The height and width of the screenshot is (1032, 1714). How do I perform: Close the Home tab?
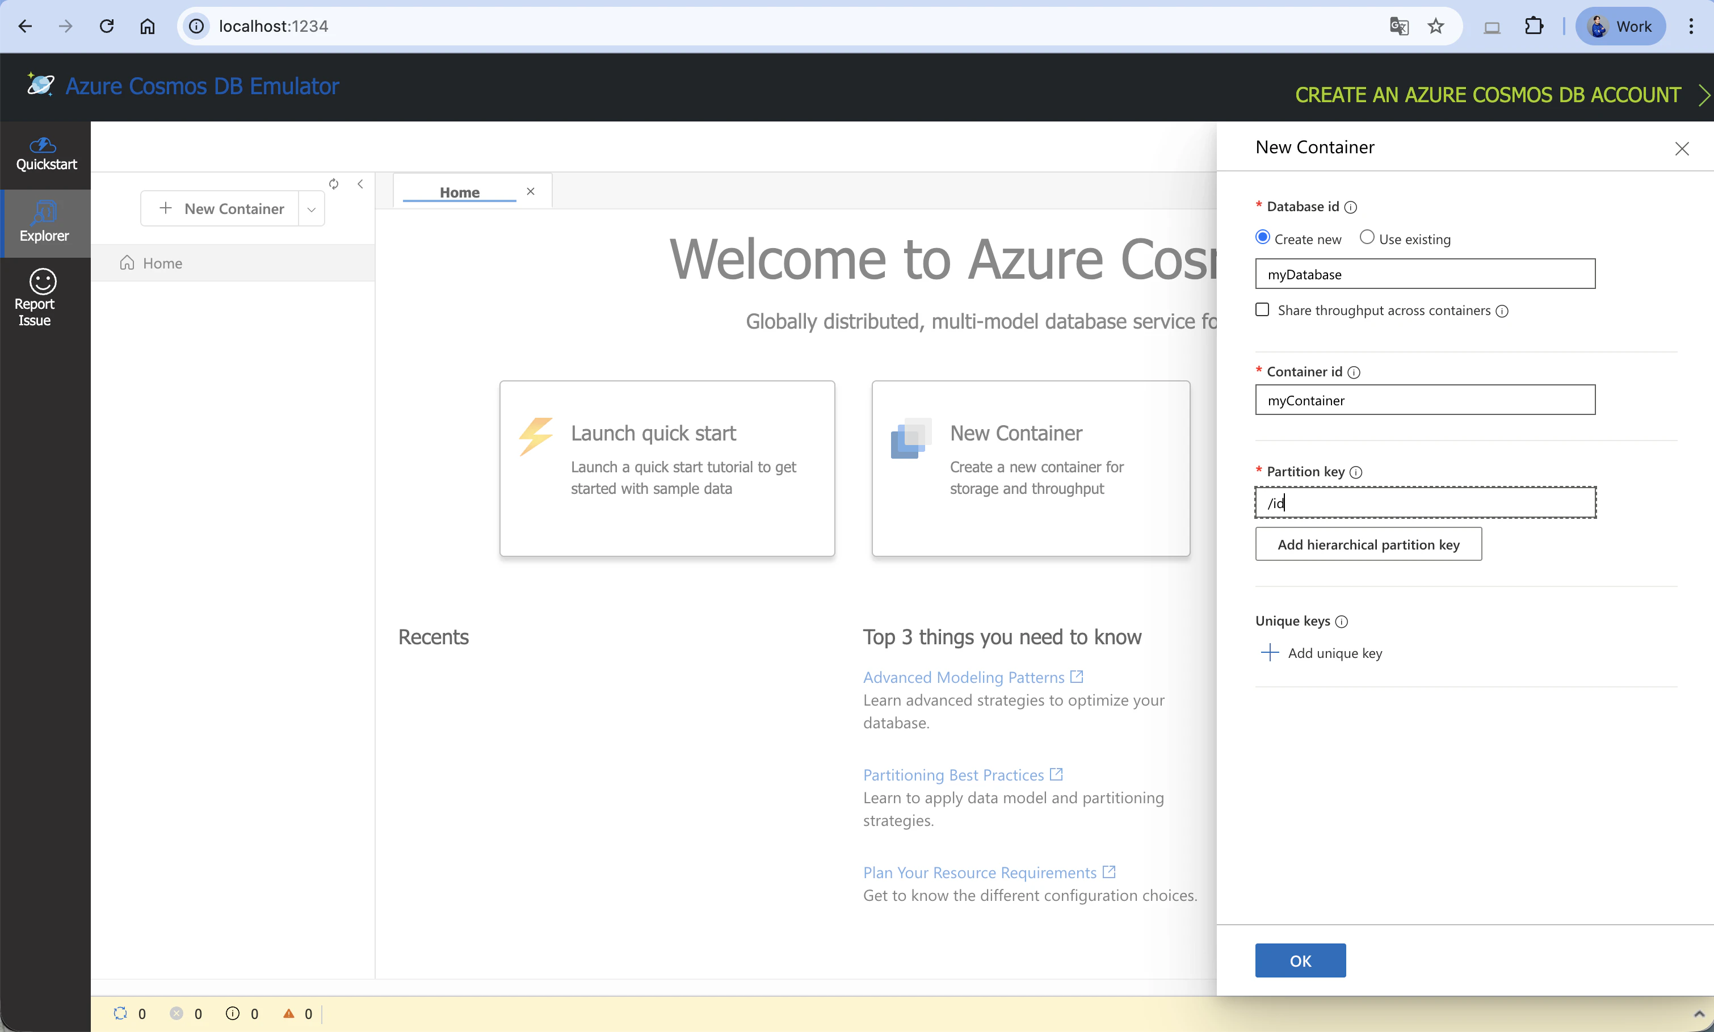tap(530, 191)
